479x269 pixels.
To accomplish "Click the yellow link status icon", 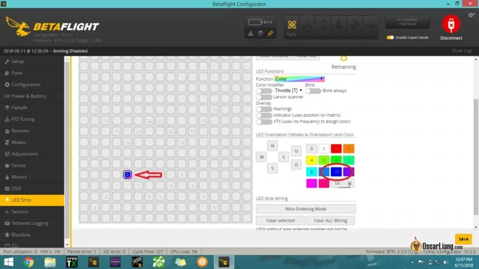I will pos(270,33).
